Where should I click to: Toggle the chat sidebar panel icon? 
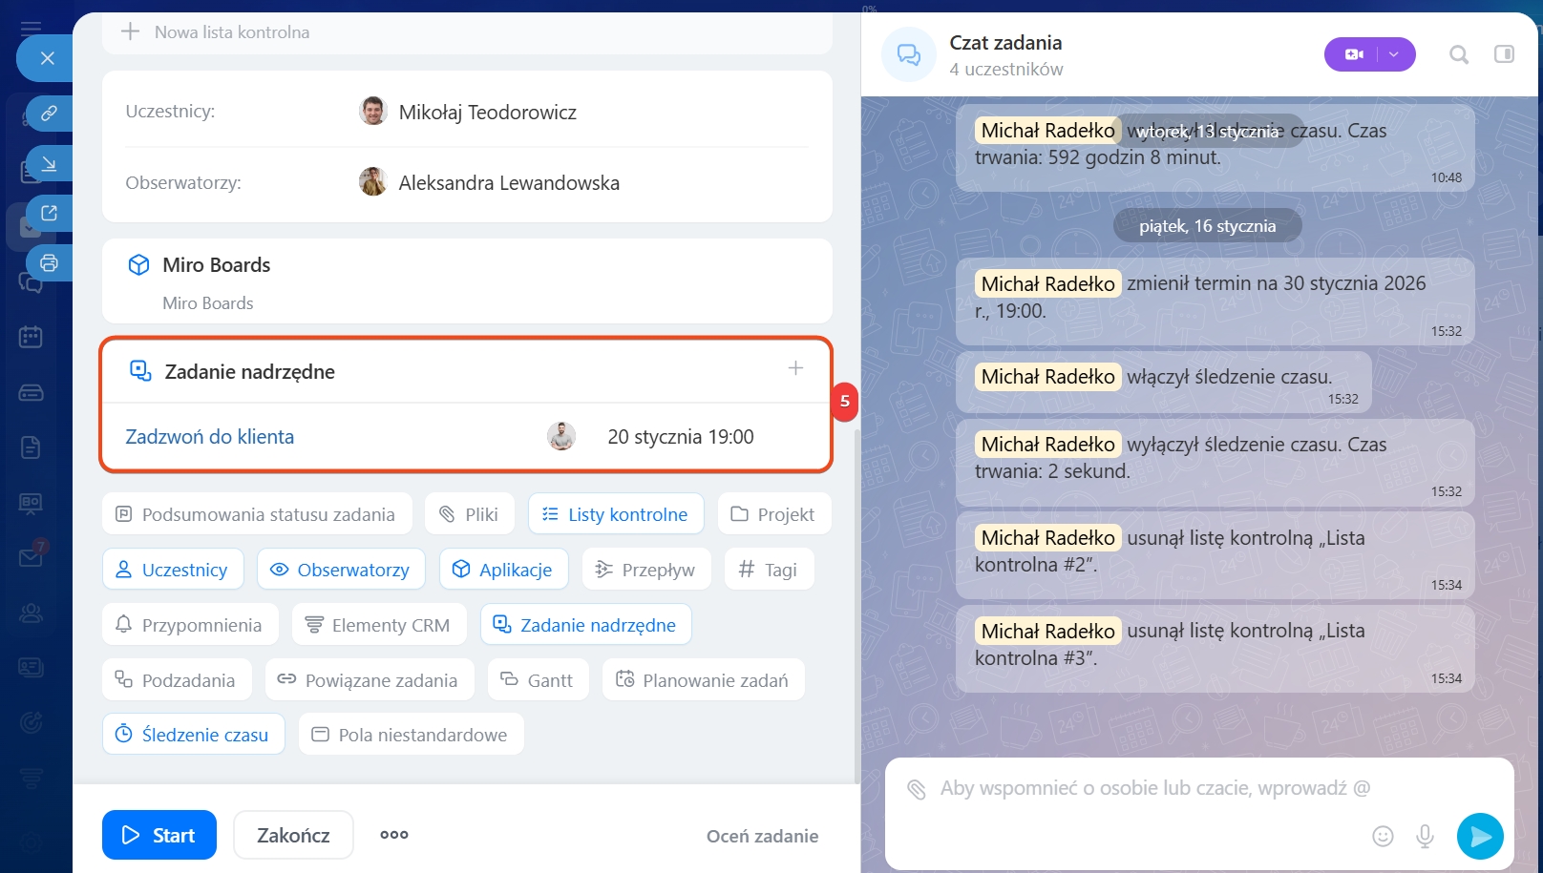click(1504, 55)
